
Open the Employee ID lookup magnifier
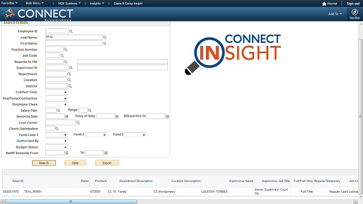tap(71, 31)
